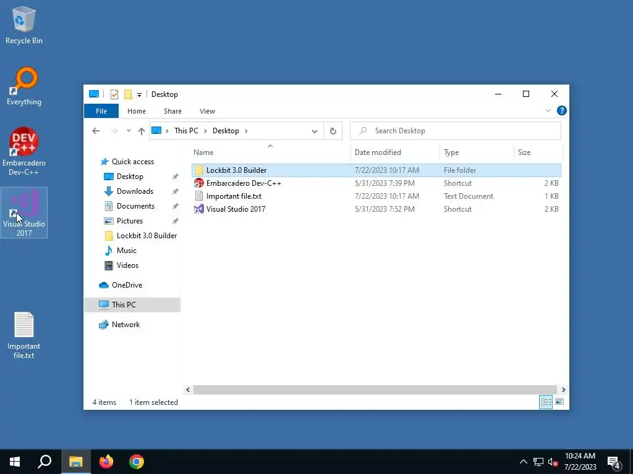Sort by the Type column header
This screenshot has height=474, width=633.
(x=477, y=152)
